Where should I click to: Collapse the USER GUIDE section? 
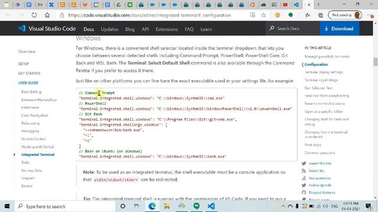[28, 83]
